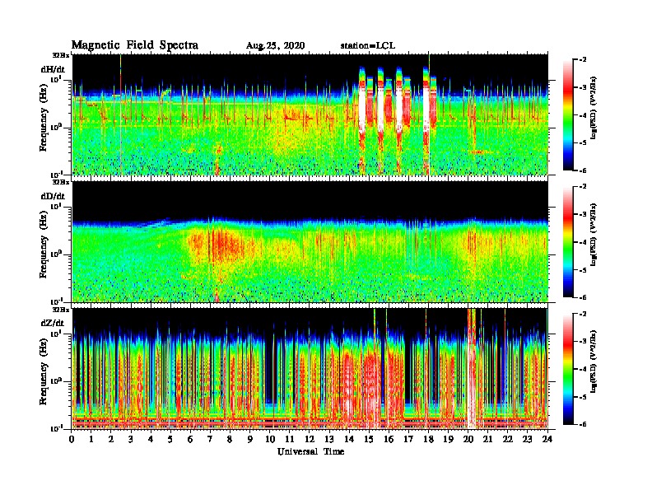652x504 pixels.
Task: Click the color scale bar next to dZ/dt
Action: pyautogui.click(x=568, y=368)
